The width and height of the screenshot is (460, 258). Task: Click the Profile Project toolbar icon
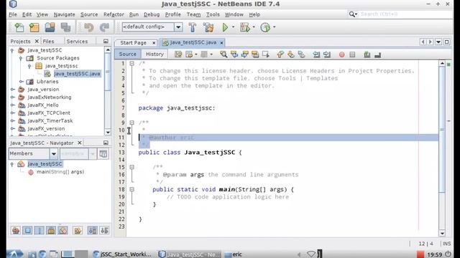click(x=265, y=27)
